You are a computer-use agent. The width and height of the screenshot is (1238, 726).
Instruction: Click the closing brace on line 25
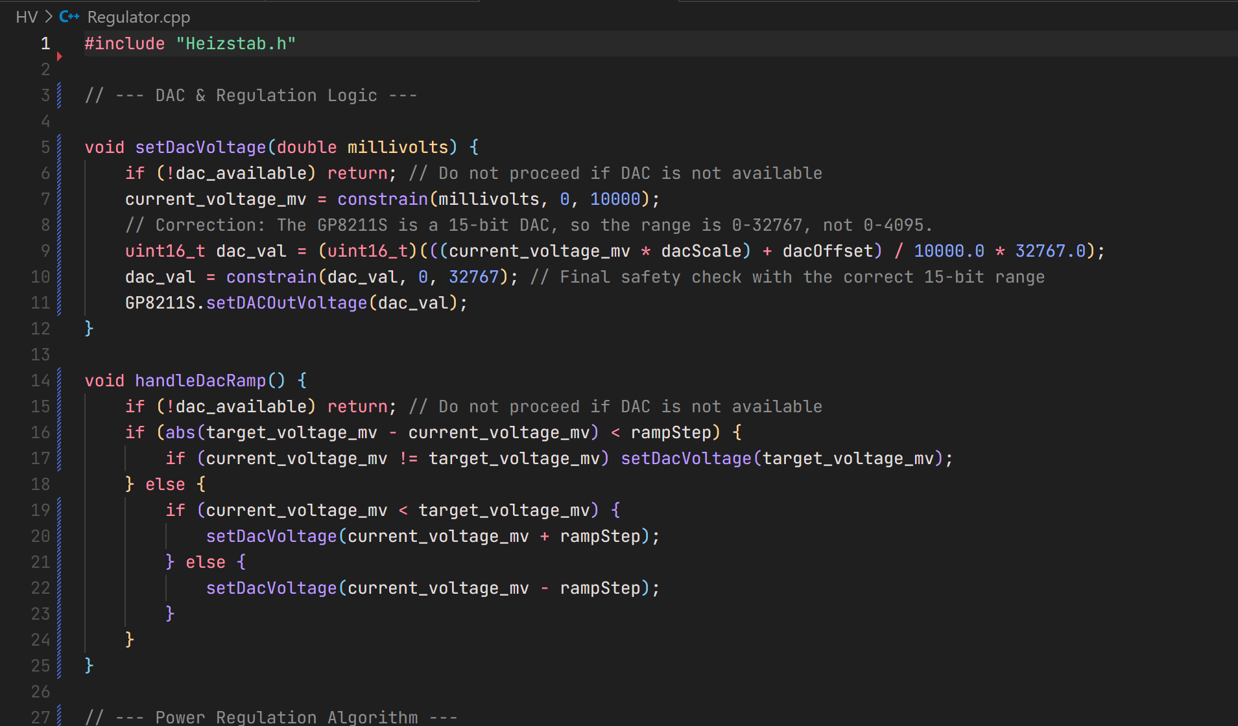coord(89,666)
